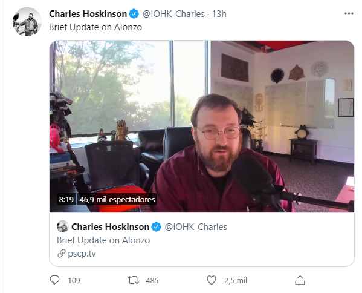Click the 2,5 mil likes count
Viewport: 362px width, 293px height.
pos(236,280)
